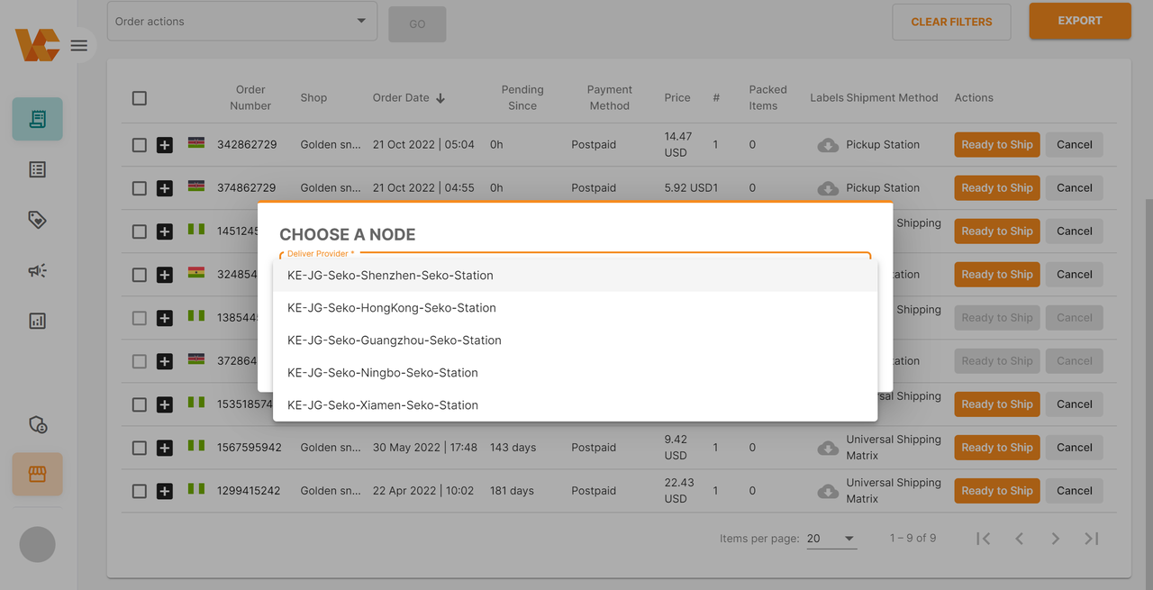The image size is (1153, 590).
Task: Download label for order 374862729
Action: click(x=828, y=188)
